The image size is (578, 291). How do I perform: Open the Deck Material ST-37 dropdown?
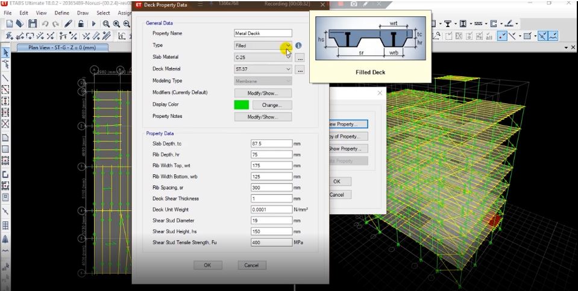tap(288, 69)
